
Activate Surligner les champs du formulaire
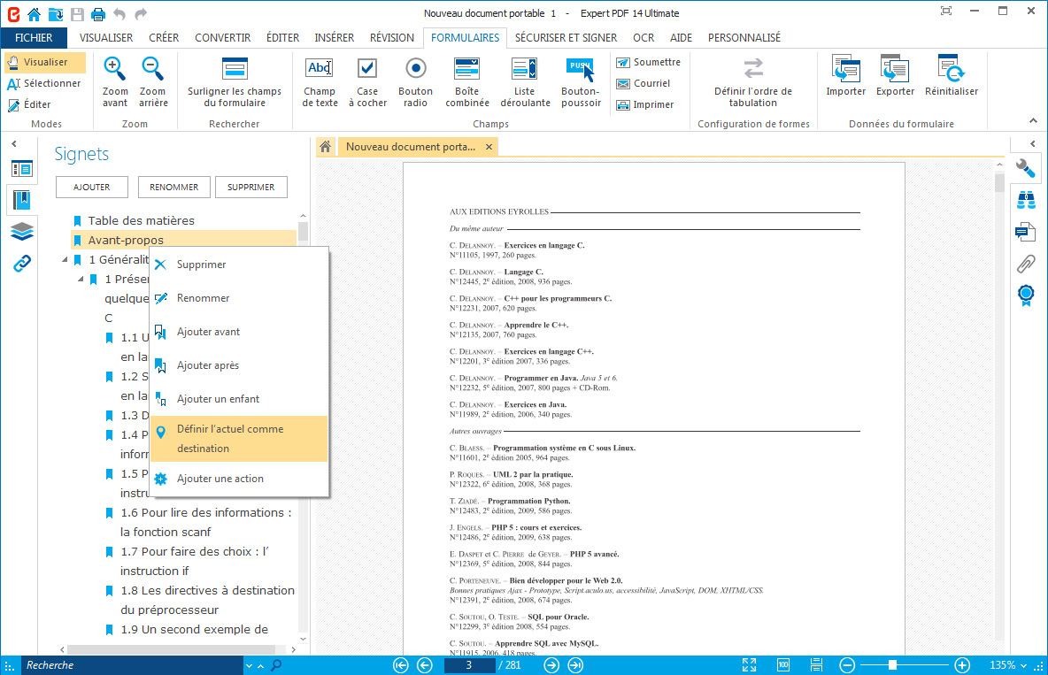(x=235, y=81)
